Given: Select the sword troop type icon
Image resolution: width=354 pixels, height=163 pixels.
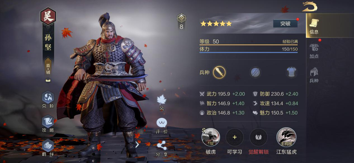Looking at the screenshot, I should 219,73.
